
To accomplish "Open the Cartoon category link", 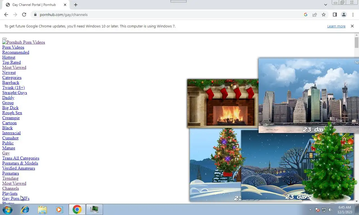I will [10, 123].
